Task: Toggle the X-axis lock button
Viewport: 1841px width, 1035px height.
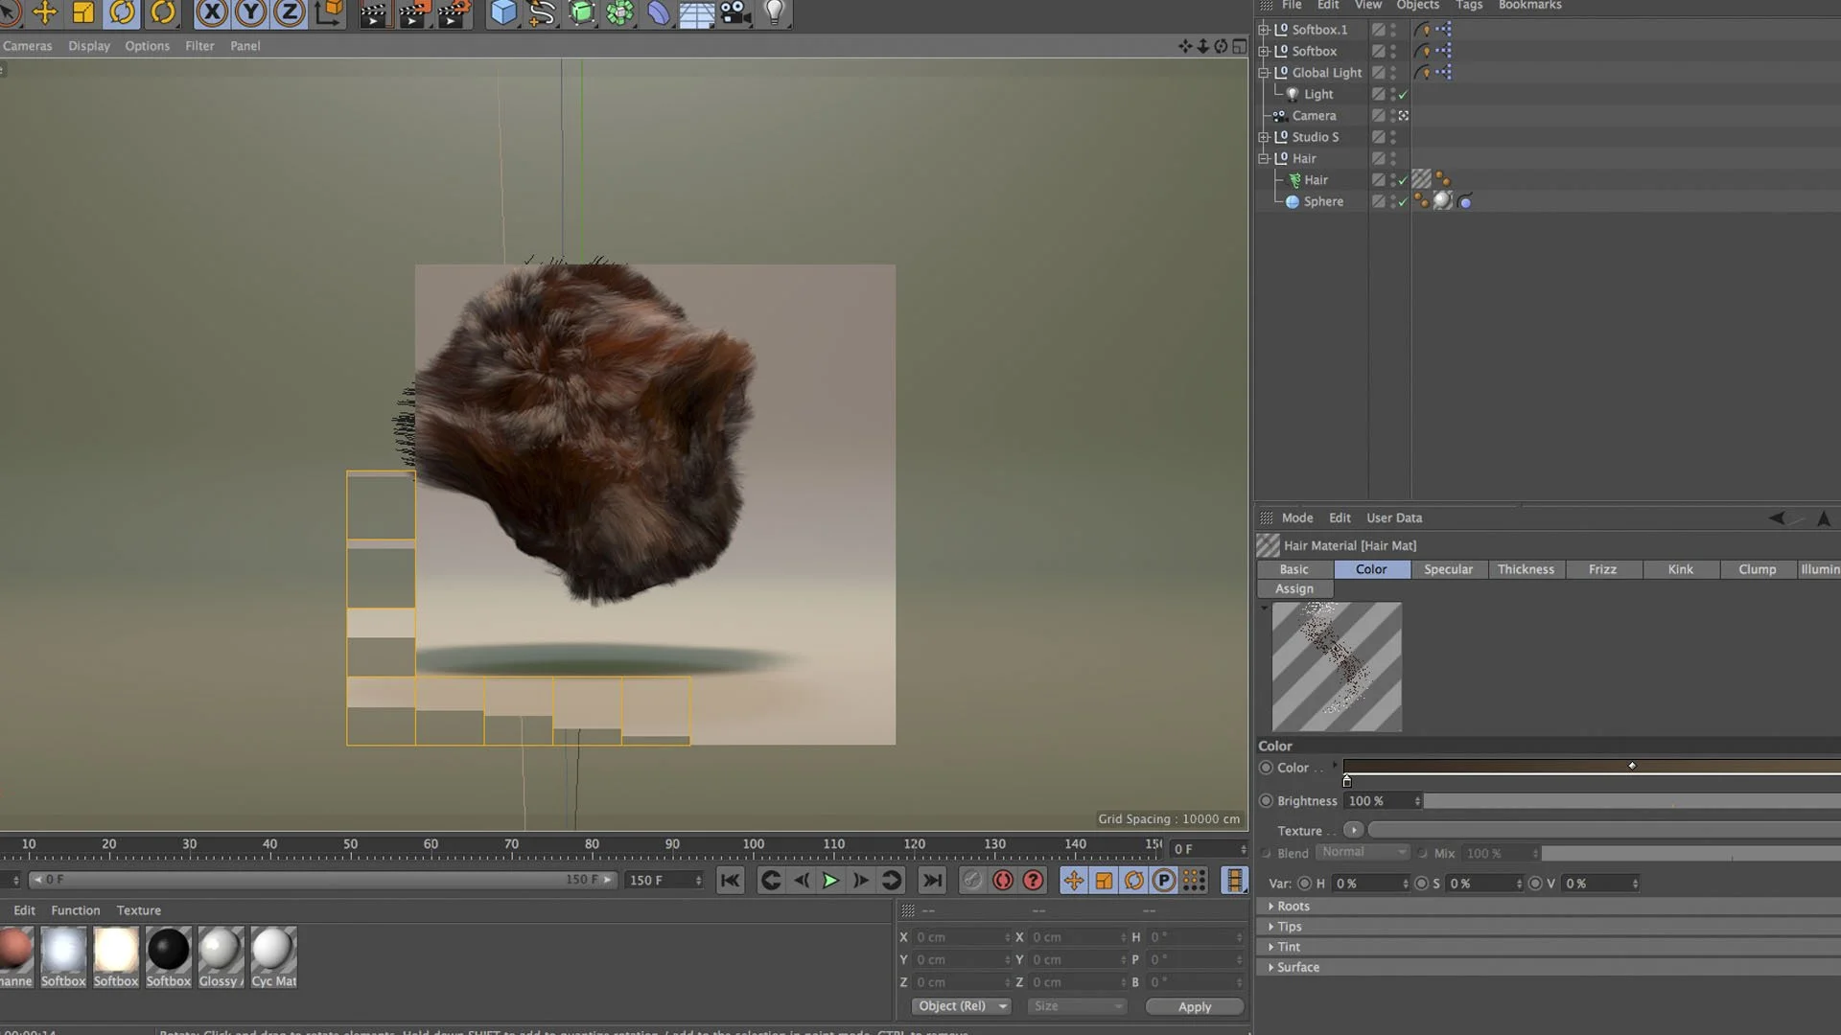Action: [x=212, y=12]
